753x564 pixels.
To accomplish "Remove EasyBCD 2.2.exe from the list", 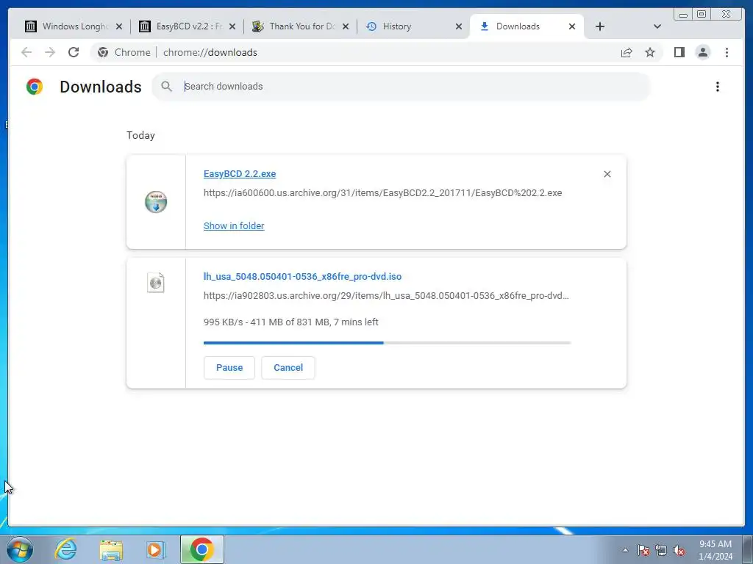I will (x=607, y=174).
